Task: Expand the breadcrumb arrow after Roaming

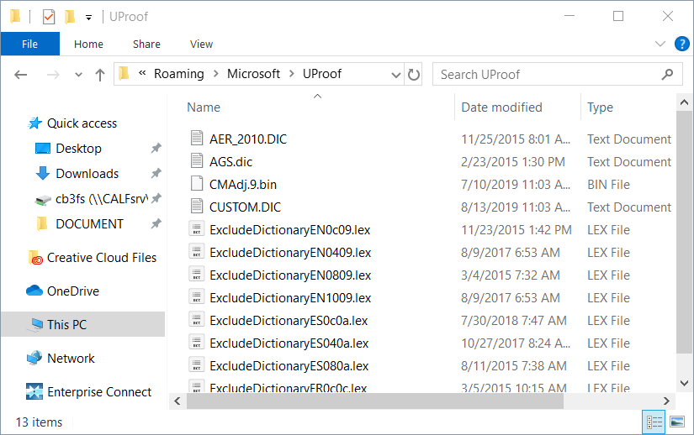Action: click(x=216, y=74)
